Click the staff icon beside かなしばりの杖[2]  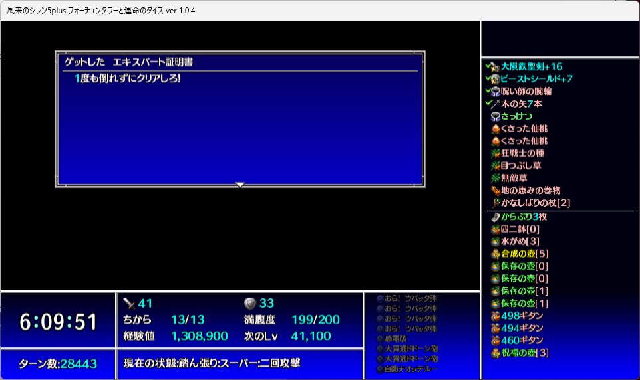click(x=495, y=203)
